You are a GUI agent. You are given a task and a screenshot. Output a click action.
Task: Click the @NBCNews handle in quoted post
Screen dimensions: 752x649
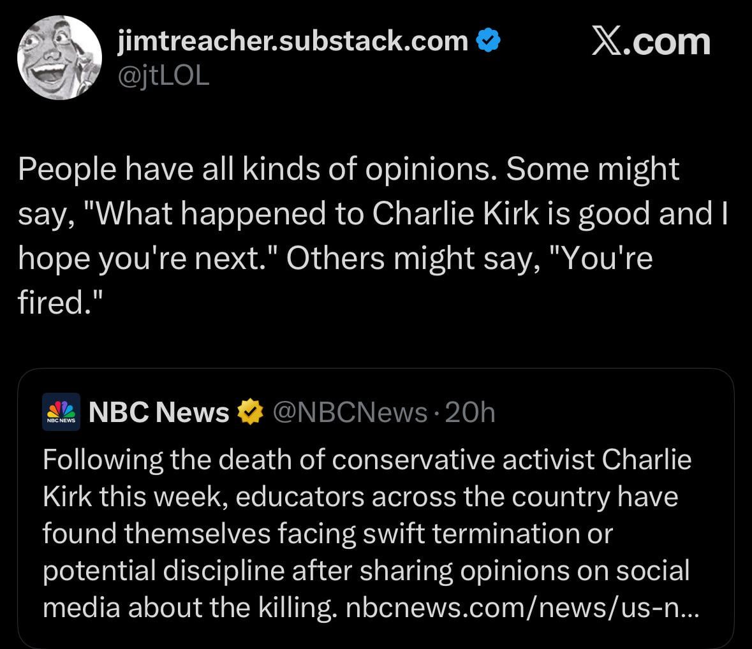(x=350, y=412)
